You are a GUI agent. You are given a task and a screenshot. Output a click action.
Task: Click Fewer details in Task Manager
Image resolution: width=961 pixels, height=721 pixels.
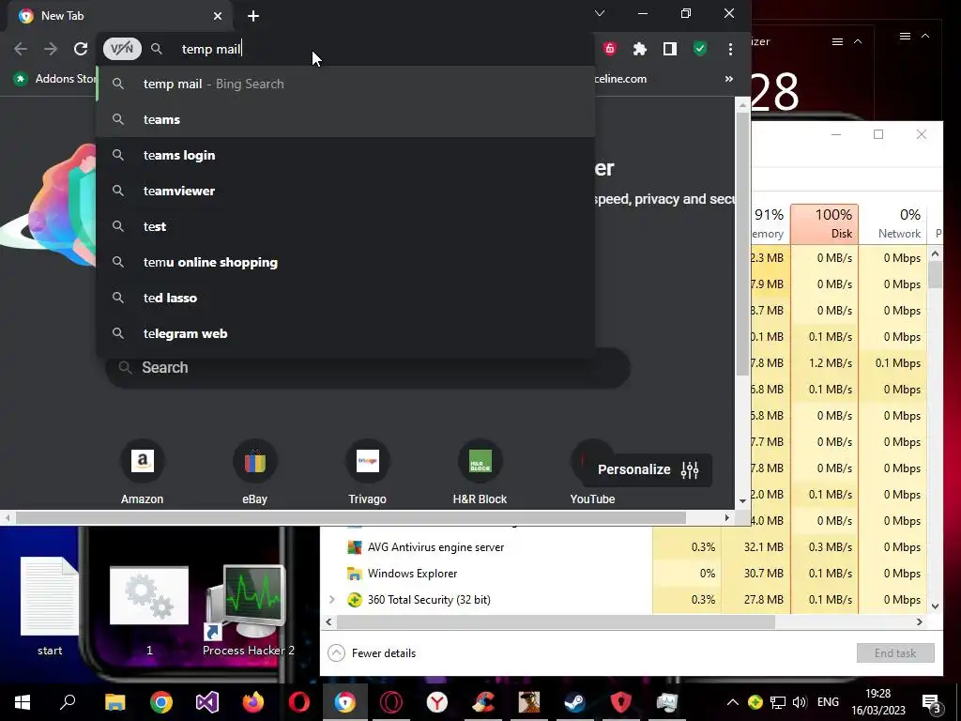point(372,653)
